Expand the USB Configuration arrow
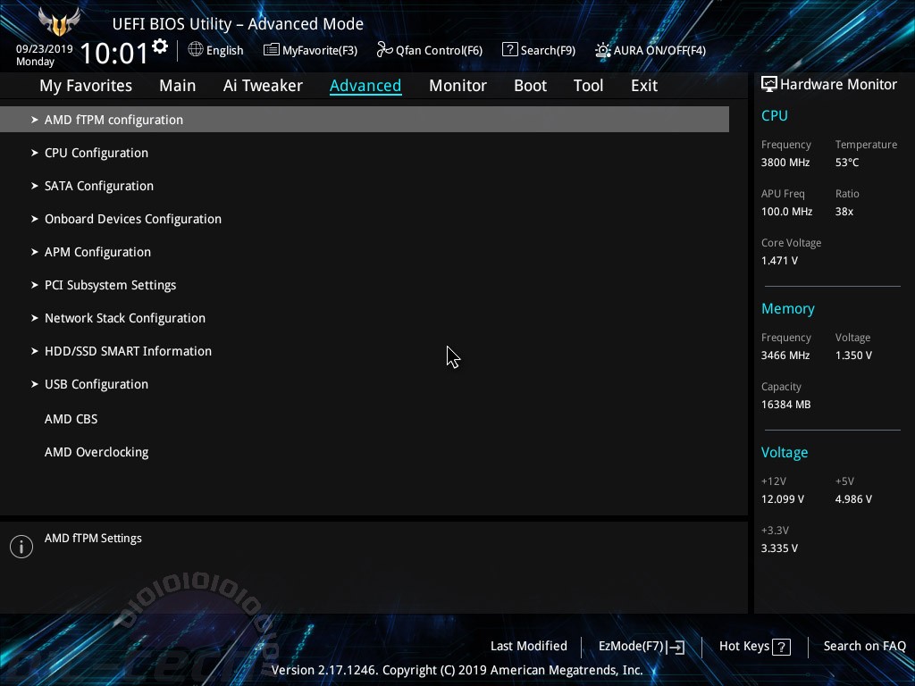The height and width of the screenshot is (686, 915). click(x=35, y=384)
